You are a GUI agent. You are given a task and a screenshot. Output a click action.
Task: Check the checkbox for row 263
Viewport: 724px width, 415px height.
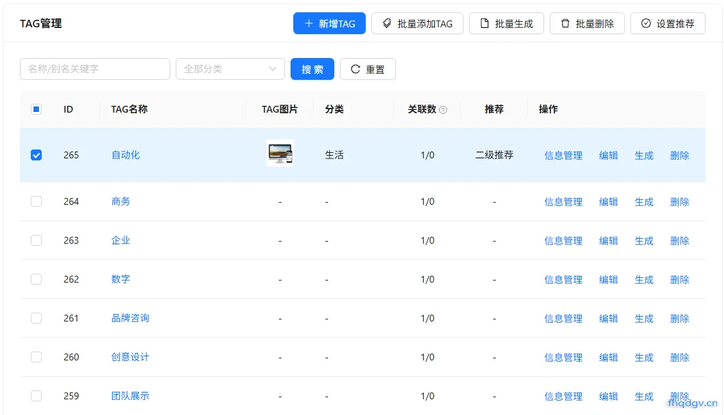point(36,240)
